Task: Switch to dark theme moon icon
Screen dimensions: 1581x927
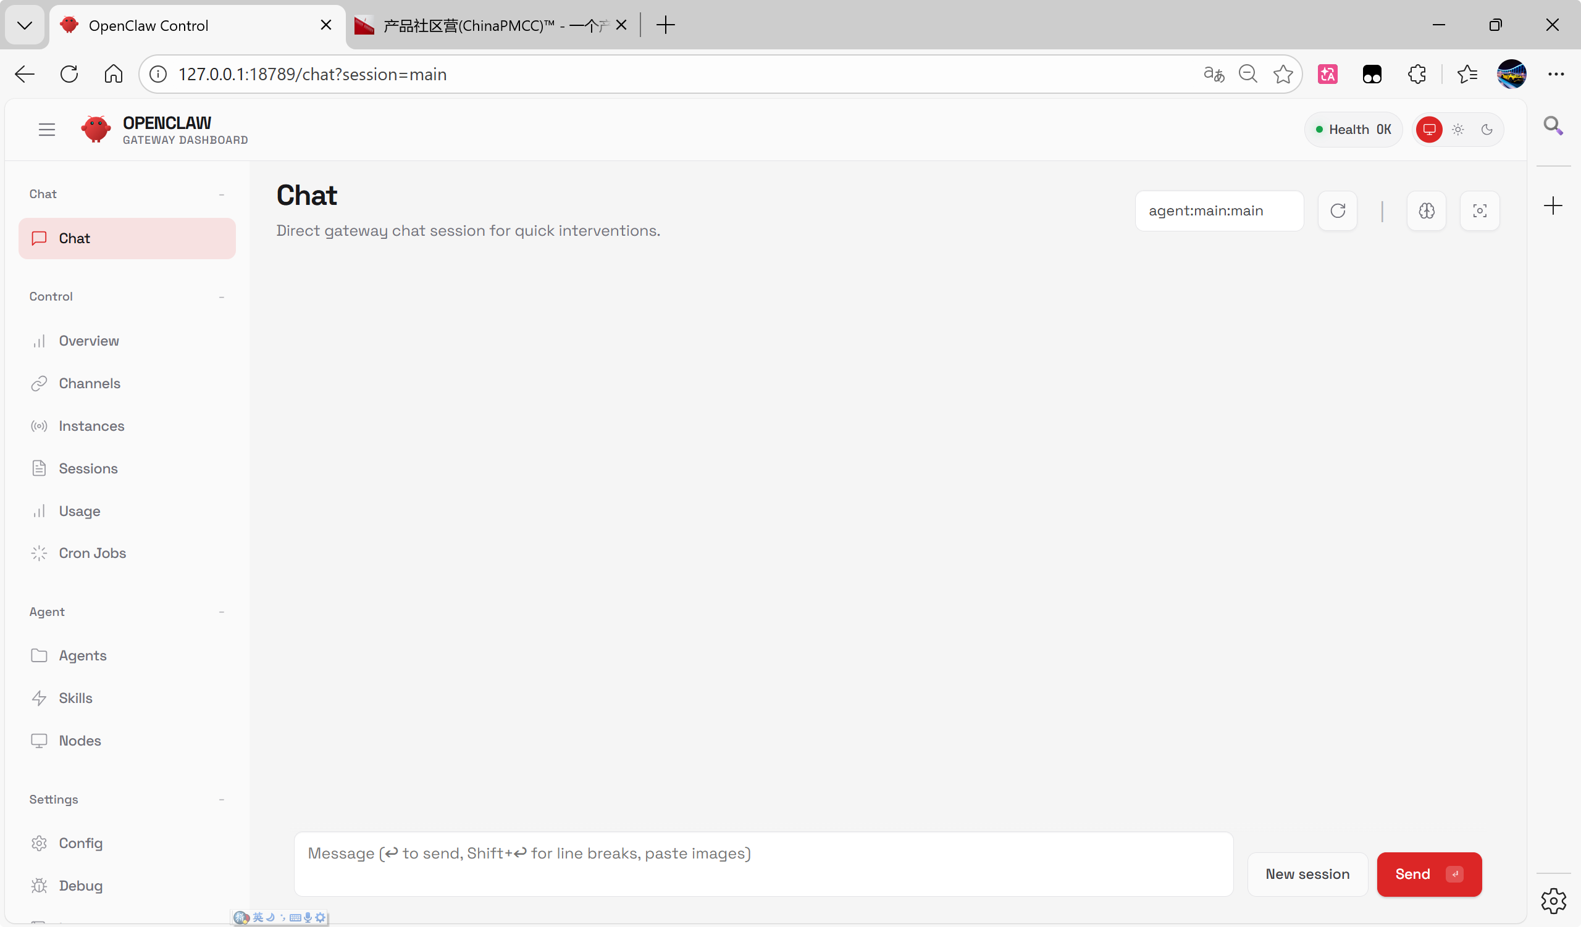Action: [x=1487, y=130]
